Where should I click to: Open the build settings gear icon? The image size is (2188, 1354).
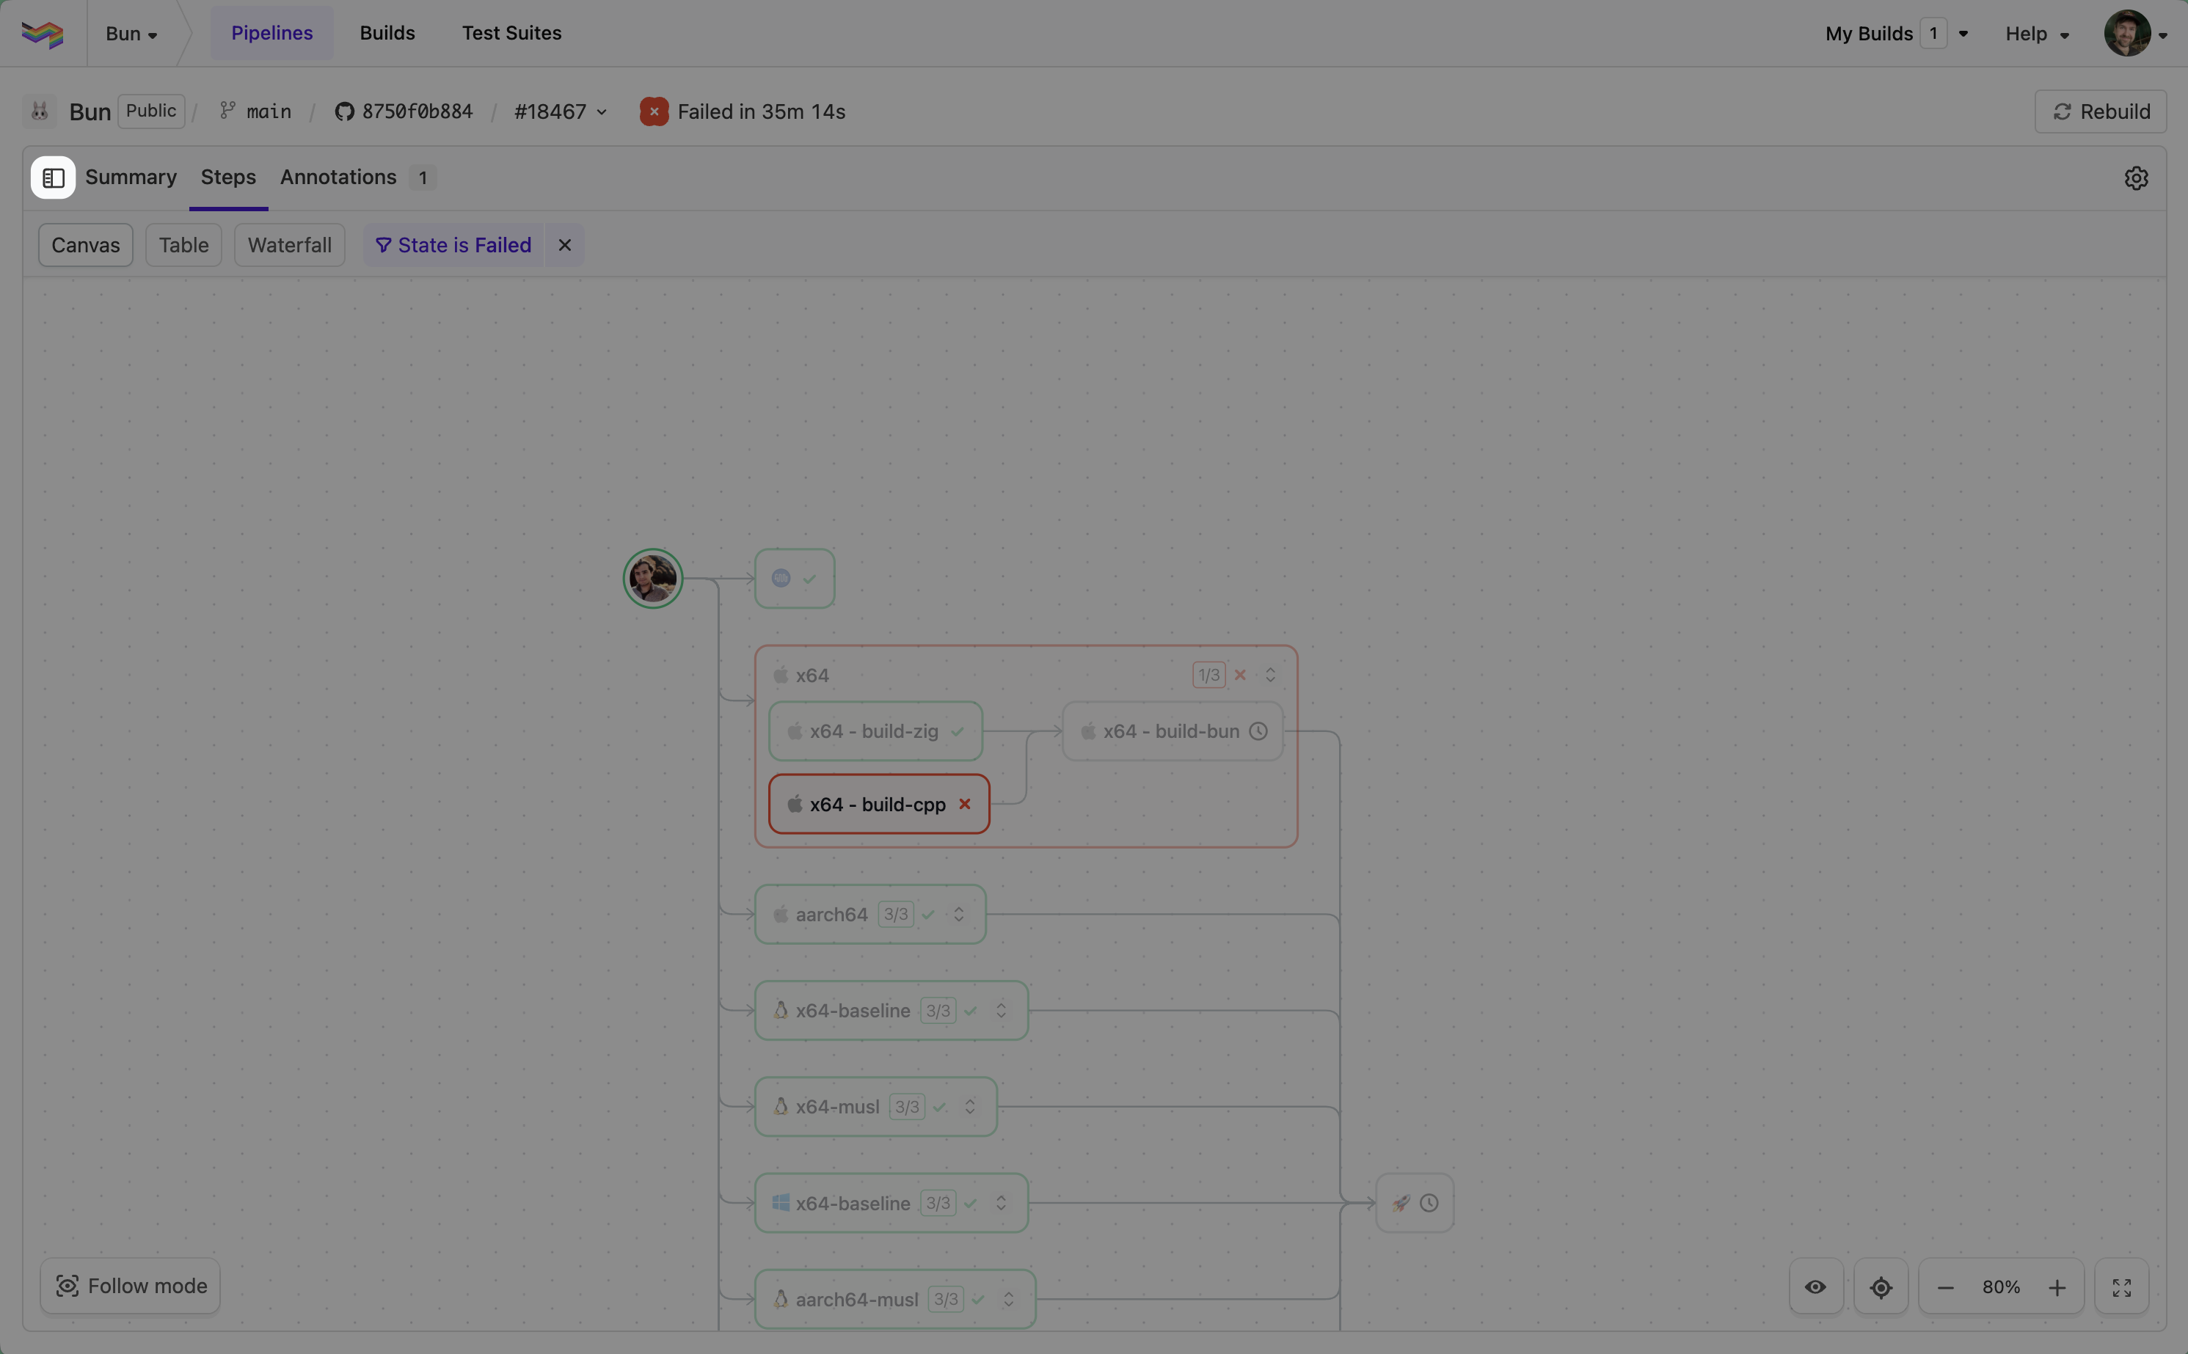[x=2135, y=178]
